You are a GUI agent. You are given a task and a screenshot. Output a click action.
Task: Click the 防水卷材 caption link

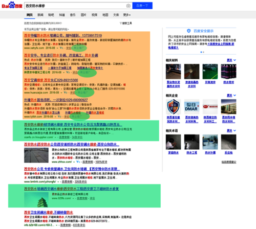pyautogui.click(x=229, y=82)
